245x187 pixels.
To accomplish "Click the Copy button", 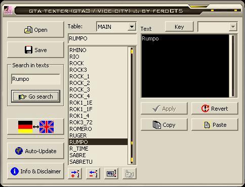I will click(164, 125).
